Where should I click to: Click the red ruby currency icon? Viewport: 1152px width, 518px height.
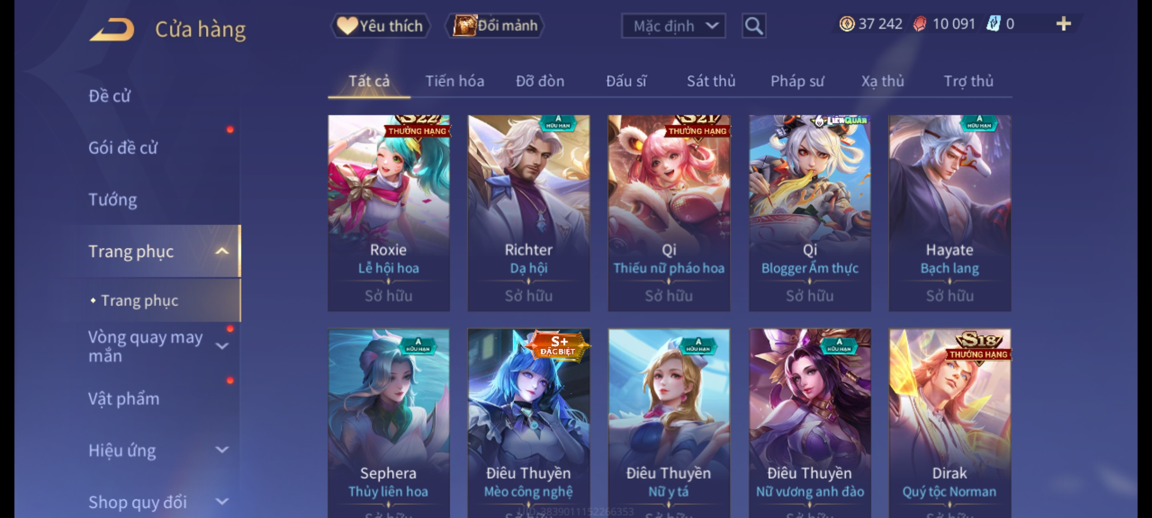click(920, 24)
